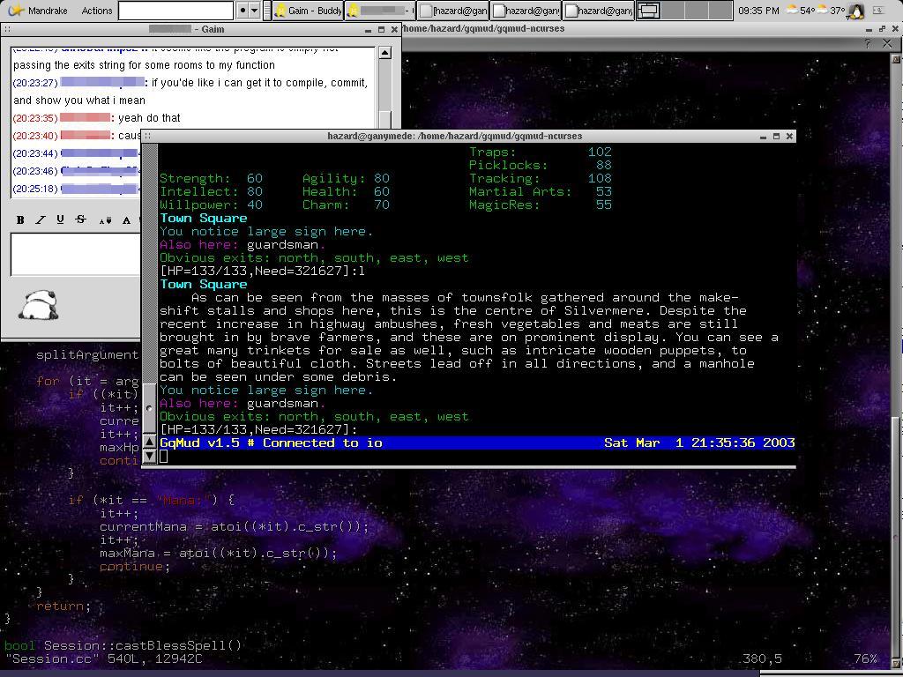903x677 pixels.
Task: Click the Tux penguin tray icon
Action: 856,11
